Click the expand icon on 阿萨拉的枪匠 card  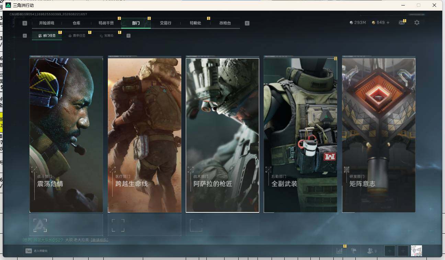pyautogui.click(x=191, y=170)
